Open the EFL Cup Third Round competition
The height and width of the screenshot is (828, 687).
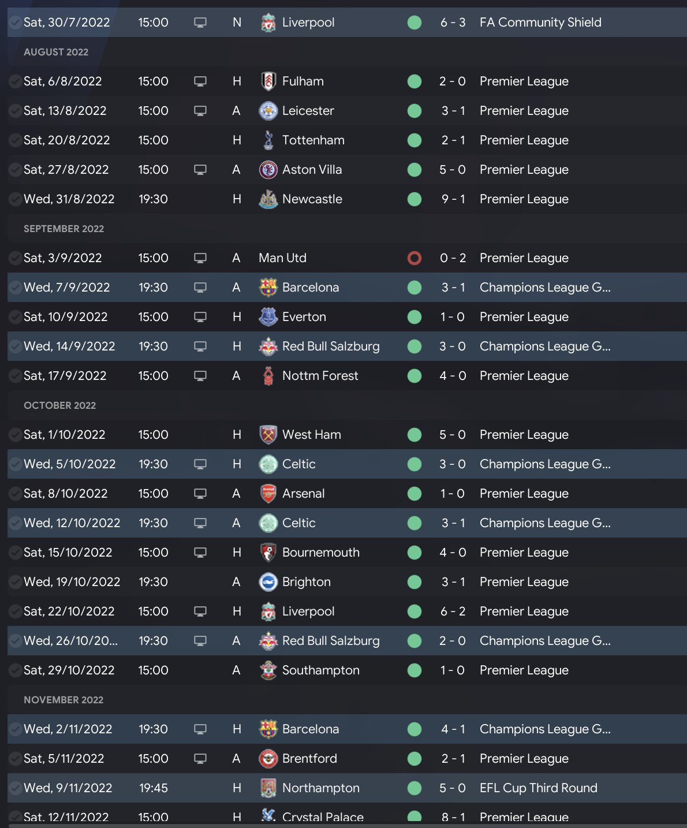pos(538,788)
